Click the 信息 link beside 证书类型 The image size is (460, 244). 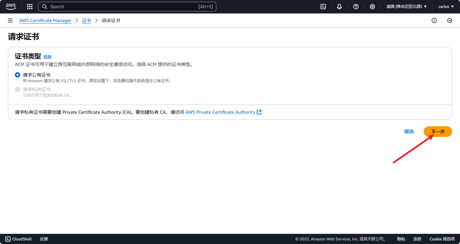48,57
